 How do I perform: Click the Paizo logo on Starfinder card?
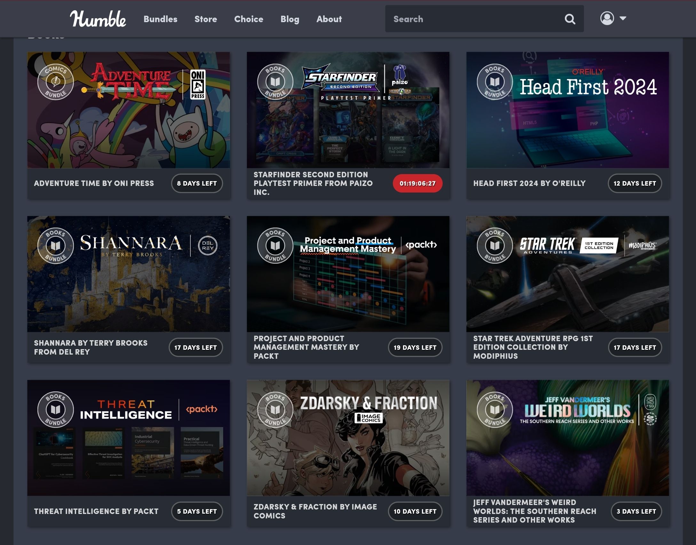click(400, 75)
